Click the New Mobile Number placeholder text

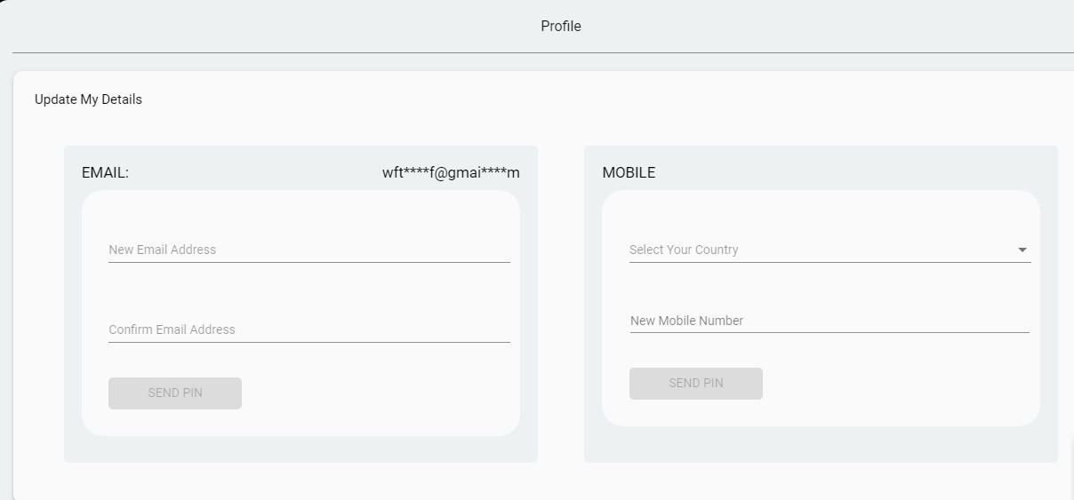686,321
